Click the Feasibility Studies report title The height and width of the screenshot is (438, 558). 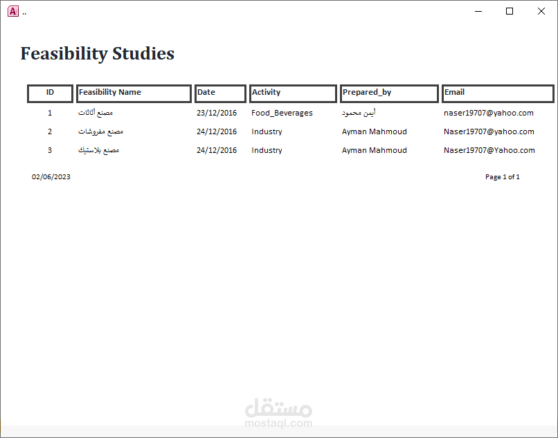[98, 53]
